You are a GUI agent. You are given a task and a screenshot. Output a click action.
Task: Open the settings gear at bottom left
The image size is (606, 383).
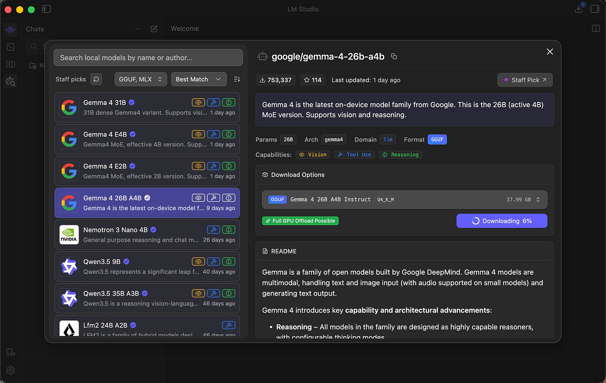point(10,370)
